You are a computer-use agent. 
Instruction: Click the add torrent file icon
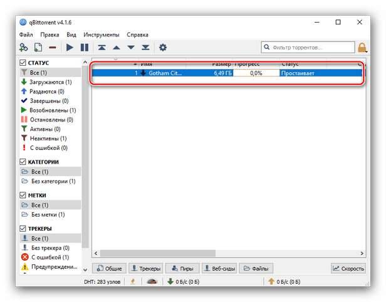tap(38, 48)
